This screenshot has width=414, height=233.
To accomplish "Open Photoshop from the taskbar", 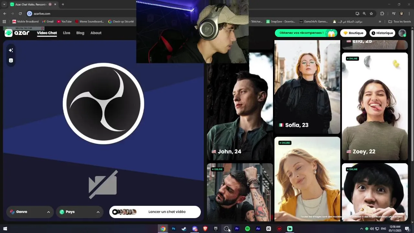I will pos(173,229).
